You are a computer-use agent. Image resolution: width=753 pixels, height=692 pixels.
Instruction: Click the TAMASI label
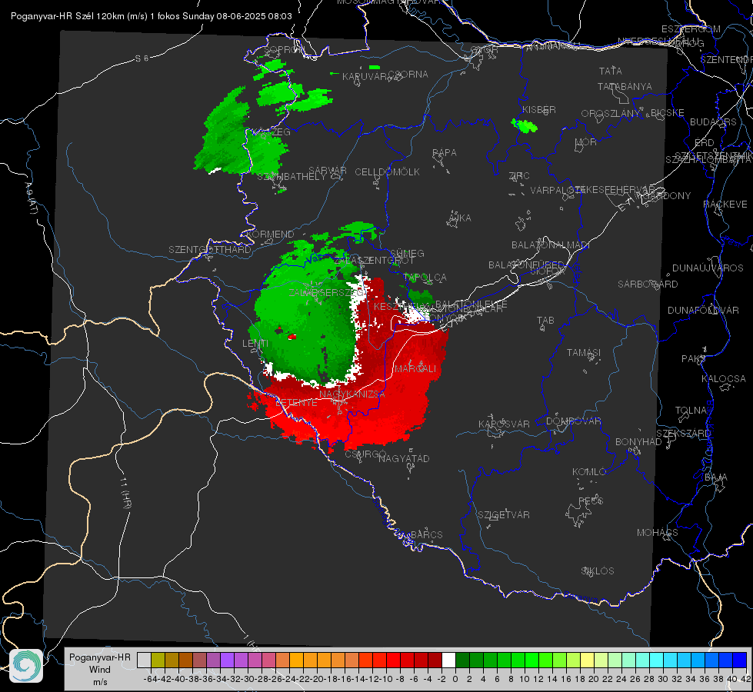pyautogui.click(x=584, y=352)
